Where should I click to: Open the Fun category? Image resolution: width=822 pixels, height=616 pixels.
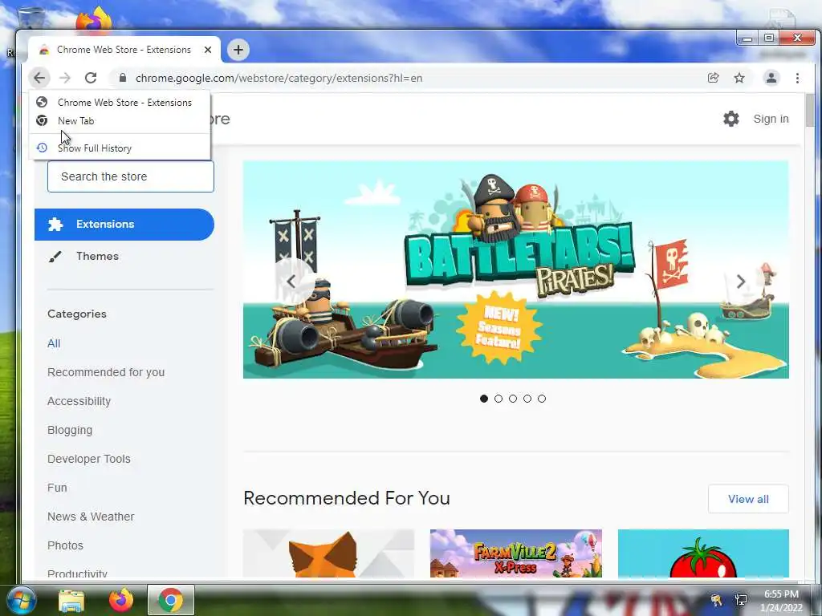[x=57, y=488]
